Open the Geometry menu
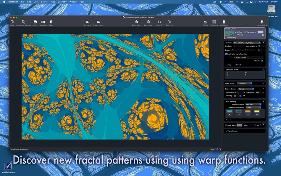This screenshot has height=176, width=281. point(62,2)
